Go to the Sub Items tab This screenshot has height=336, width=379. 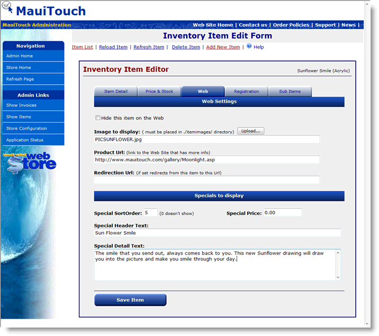290,92
